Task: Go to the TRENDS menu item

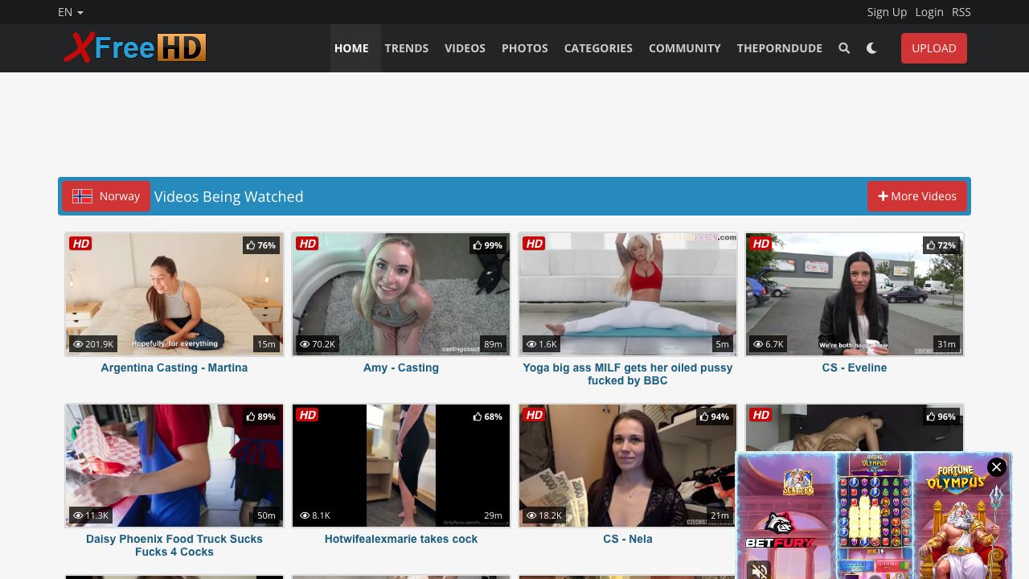Action: pyautogui.click(x=407, y=48)
